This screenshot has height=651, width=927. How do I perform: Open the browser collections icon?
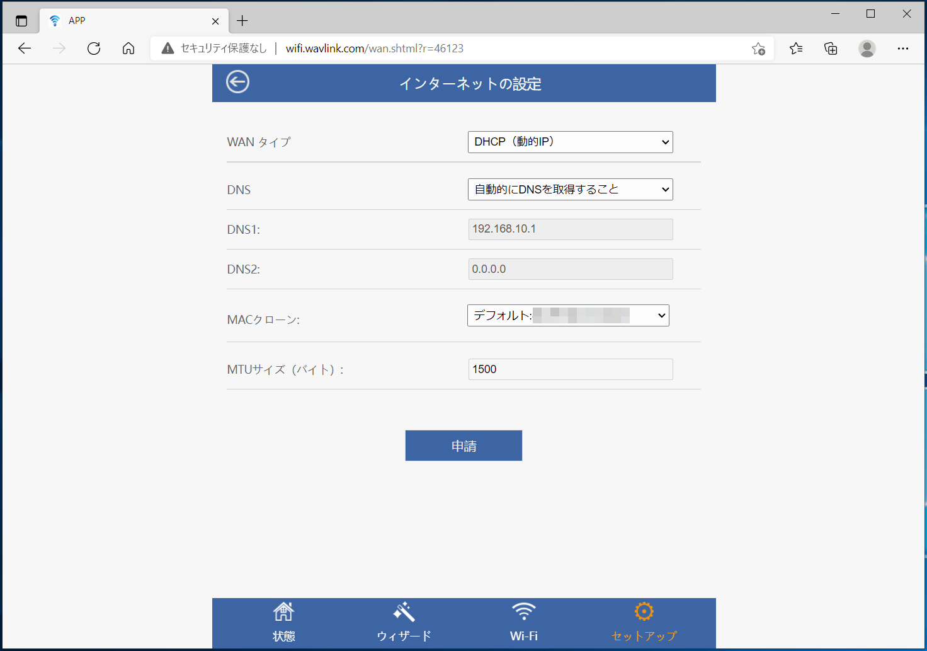pos(831,49)
